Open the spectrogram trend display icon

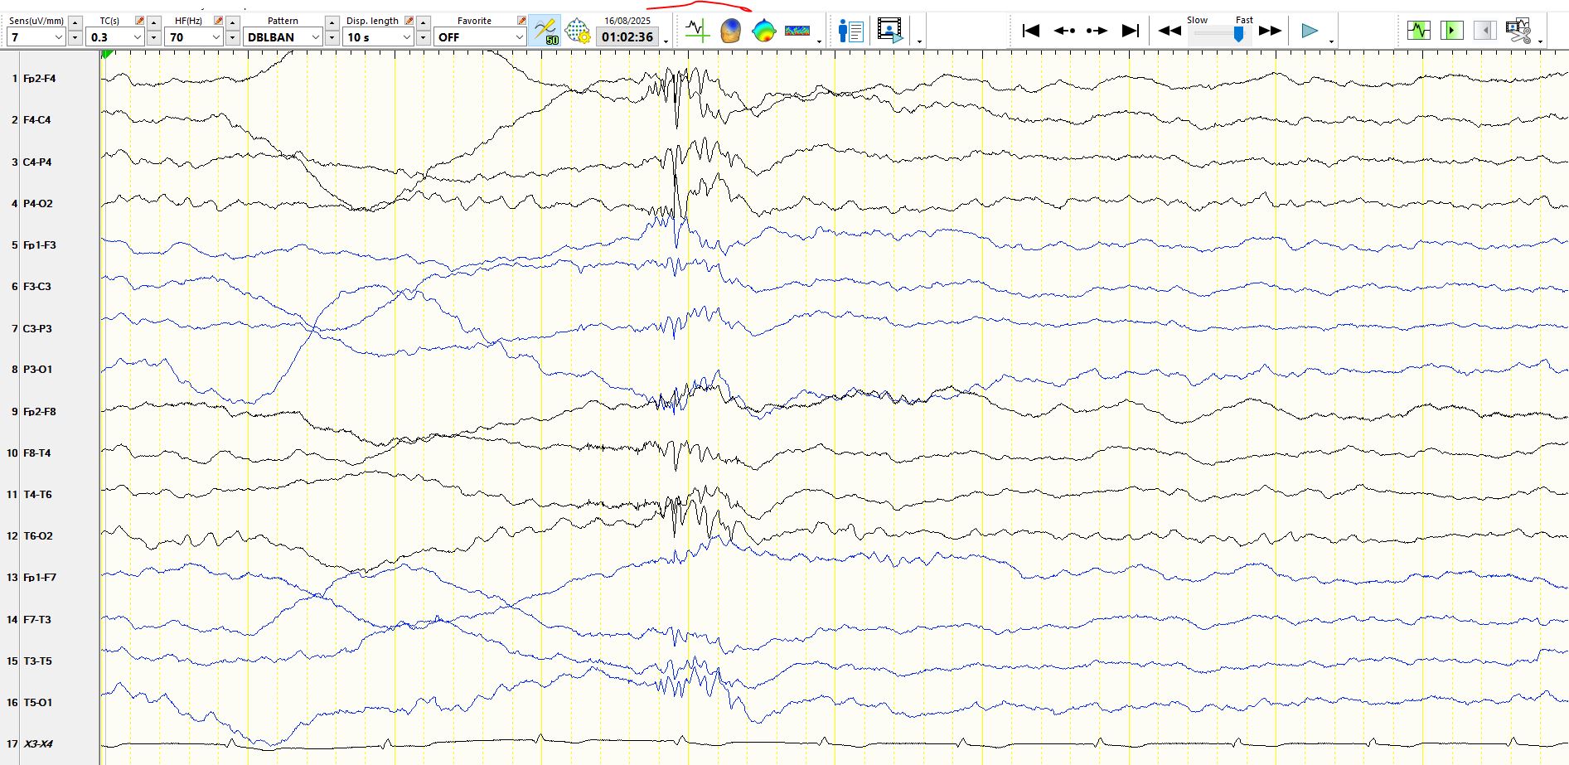click(x=797, y=31)
